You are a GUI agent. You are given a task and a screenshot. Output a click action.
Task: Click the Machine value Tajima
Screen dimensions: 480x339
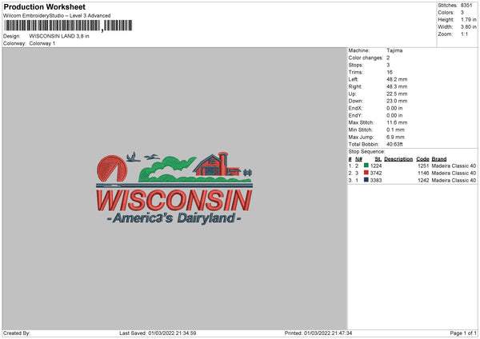coord(394,50)
